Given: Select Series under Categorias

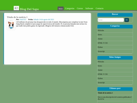Looking at the screenshot, I should pyautogui.click(x=115, y=35).
